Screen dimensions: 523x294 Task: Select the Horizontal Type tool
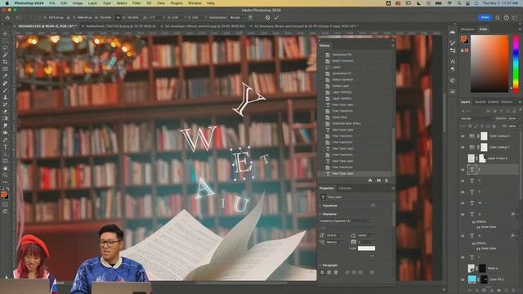5,147
